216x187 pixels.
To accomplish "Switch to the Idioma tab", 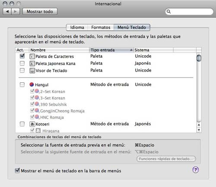I will [x=77, y=27].
